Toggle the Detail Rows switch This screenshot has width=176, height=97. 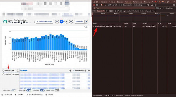pos(29,90)
